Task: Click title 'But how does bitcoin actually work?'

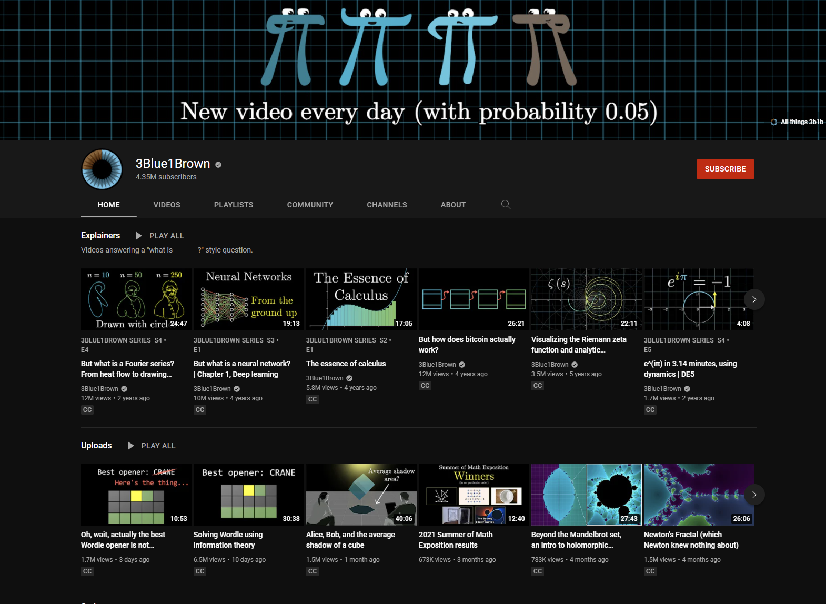Action: click(x=467, y=345)
